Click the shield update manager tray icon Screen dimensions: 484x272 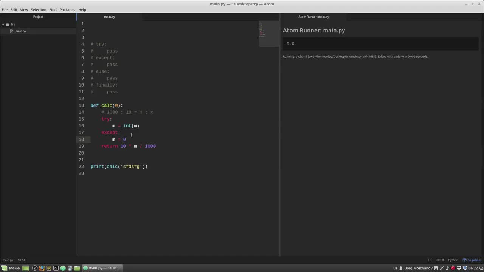click(x=465, y=268)
